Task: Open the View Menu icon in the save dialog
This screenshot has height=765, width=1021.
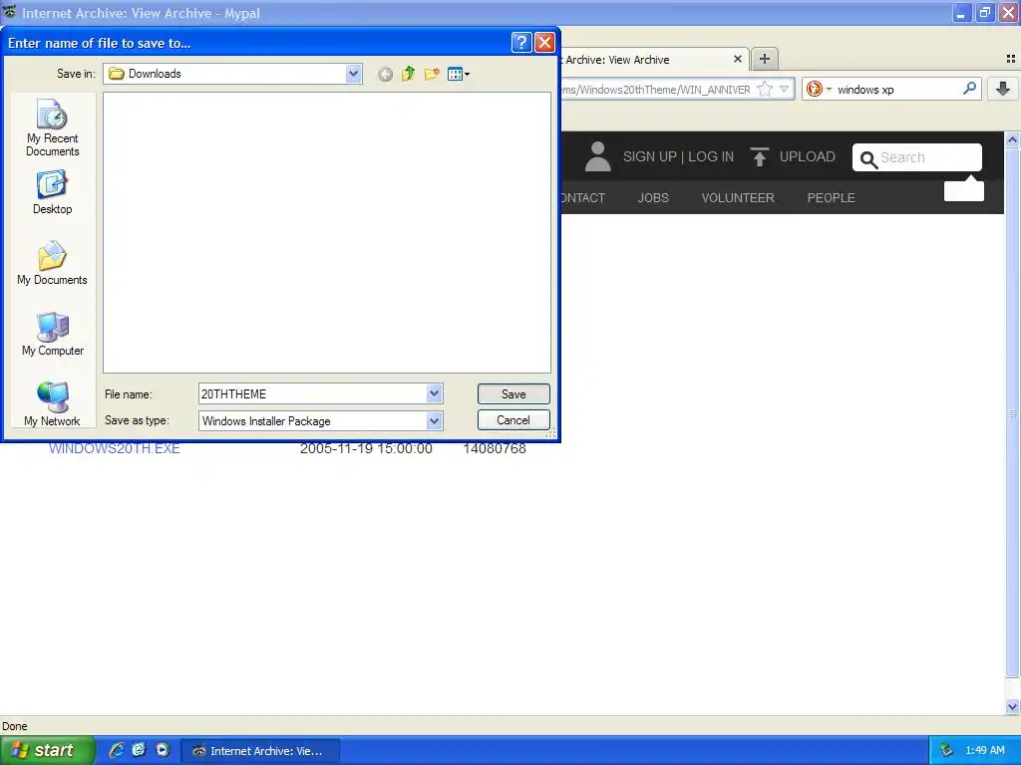Action: pyautogui.click(x=459, y=74)
